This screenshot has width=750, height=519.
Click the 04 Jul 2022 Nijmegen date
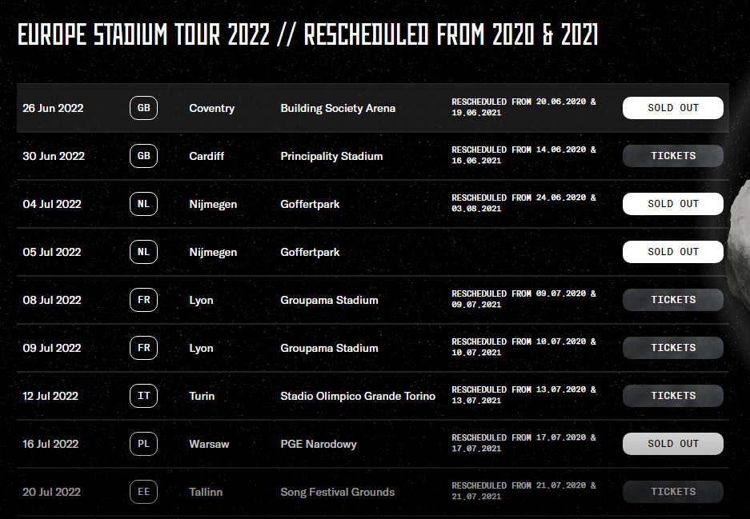click(x=52, y=205)
